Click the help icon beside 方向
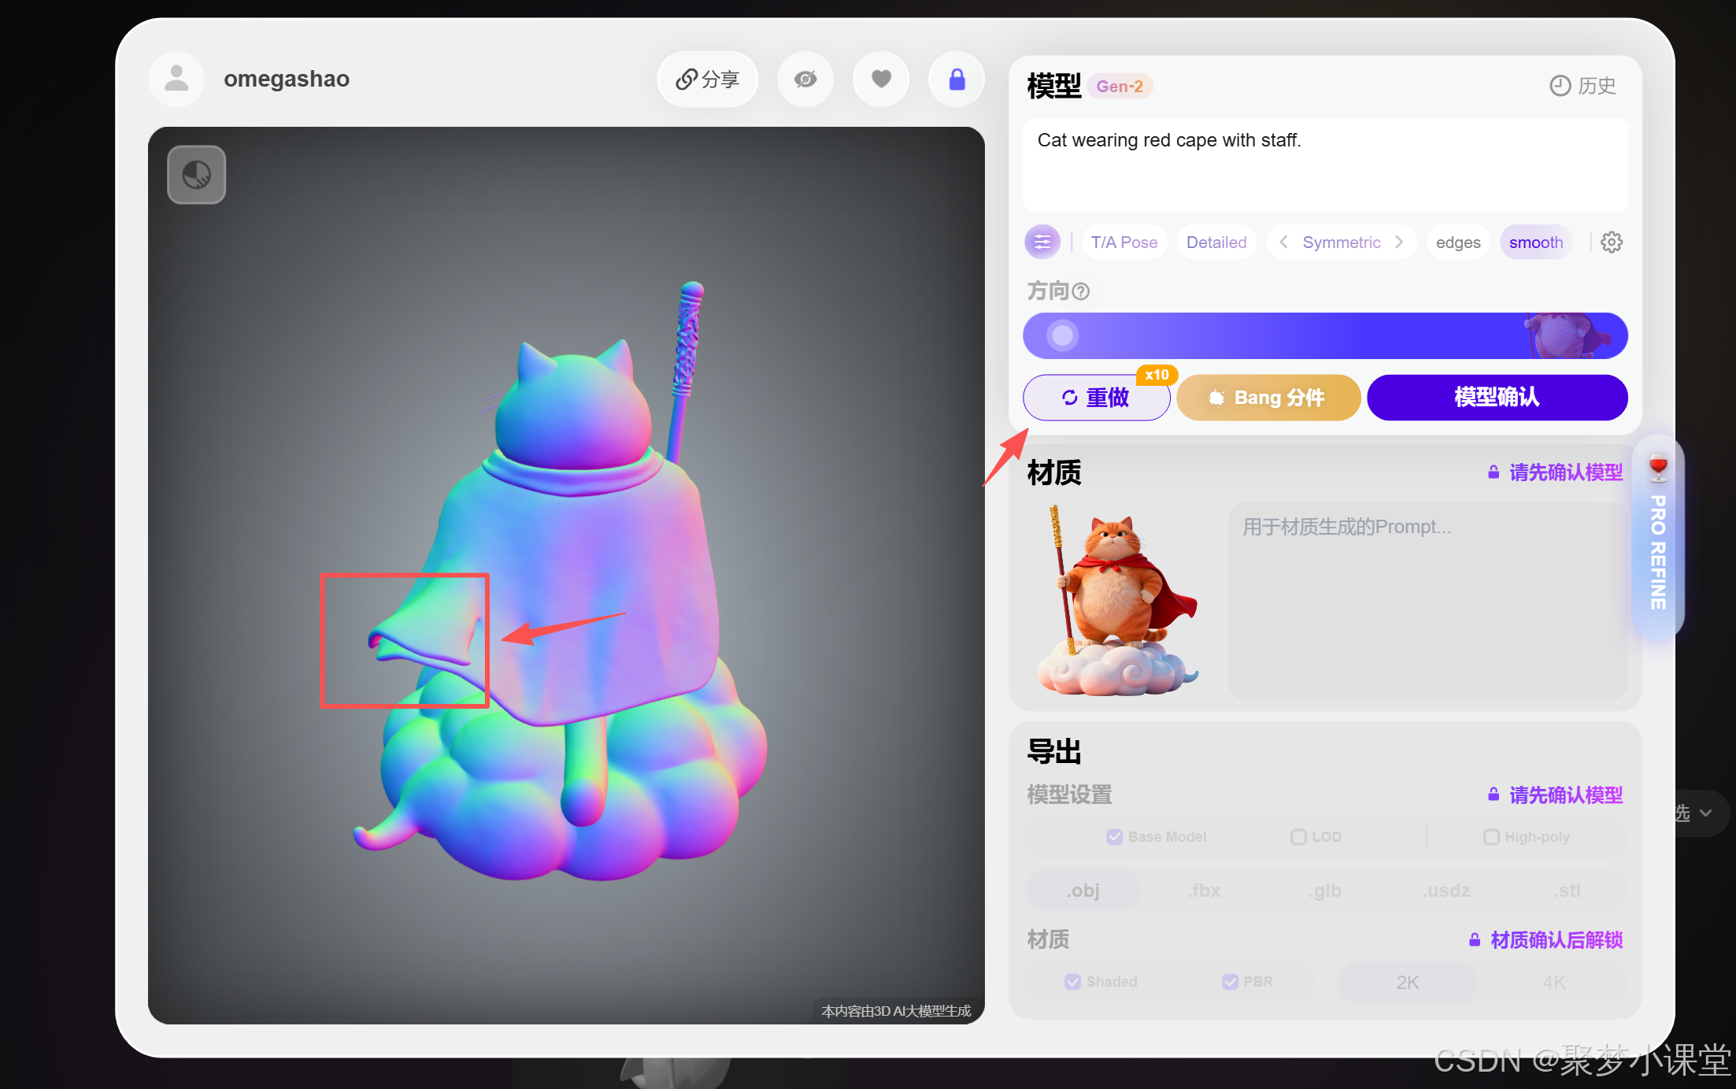This screenshot has height=1089, width=1736. pyautogui.click(x=1082, y=291)
